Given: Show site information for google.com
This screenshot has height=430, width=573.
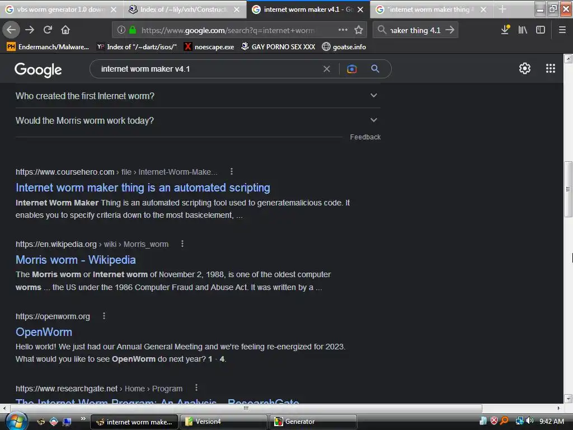Looking at the screenshot, I should [x=121, y=30].
